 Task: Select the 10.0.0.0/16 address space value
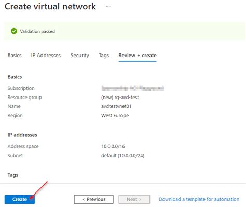pos(113,146)
